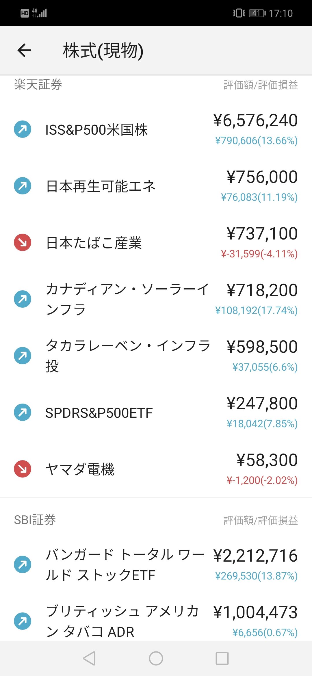Tap the ¥6,576,240 valuation amount
Image resolution: width=312 pixels, height=676 pixels.
click(255, 120)
